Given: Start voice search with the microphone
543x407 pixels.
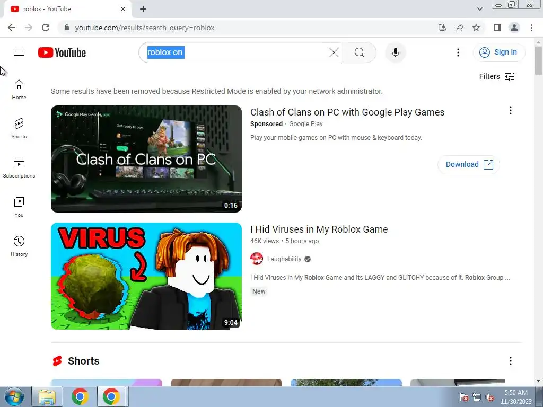Looking at the screenshot, I should click(x=396, y=52).
